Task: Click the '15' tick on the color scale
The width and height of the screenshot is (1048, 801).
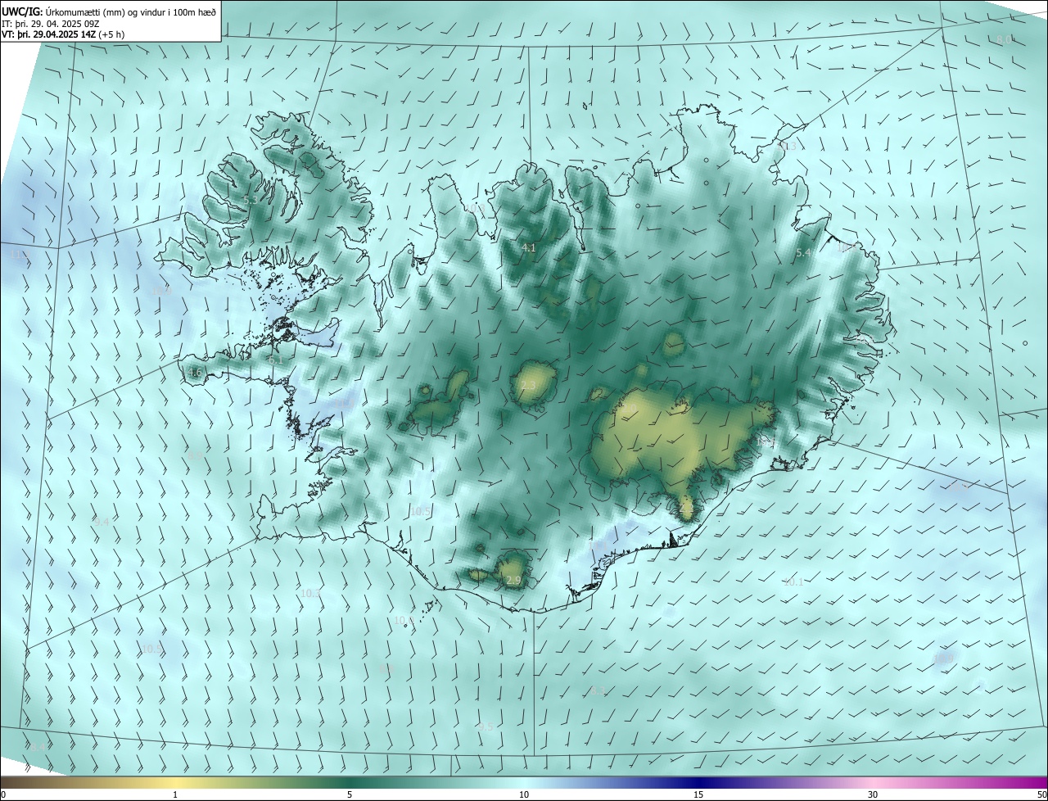Action: [x=698, y=795]
